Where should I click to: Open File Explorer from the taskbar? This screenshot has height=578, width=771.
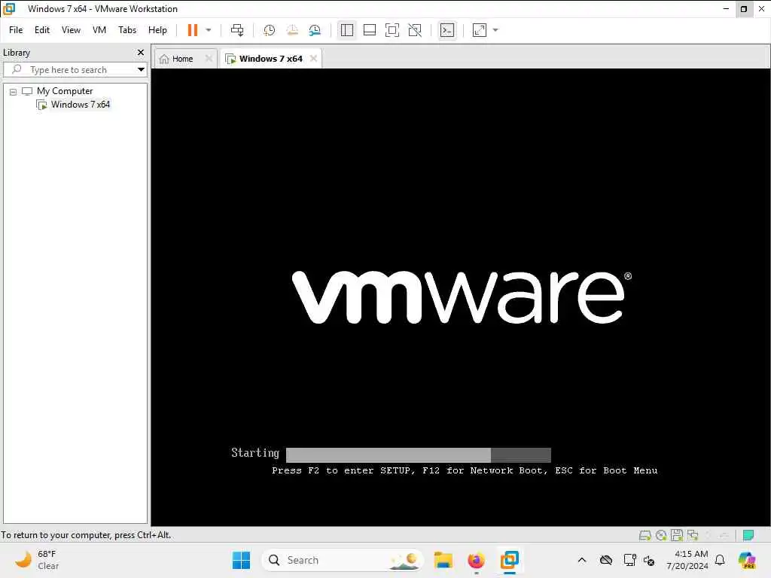443,560
